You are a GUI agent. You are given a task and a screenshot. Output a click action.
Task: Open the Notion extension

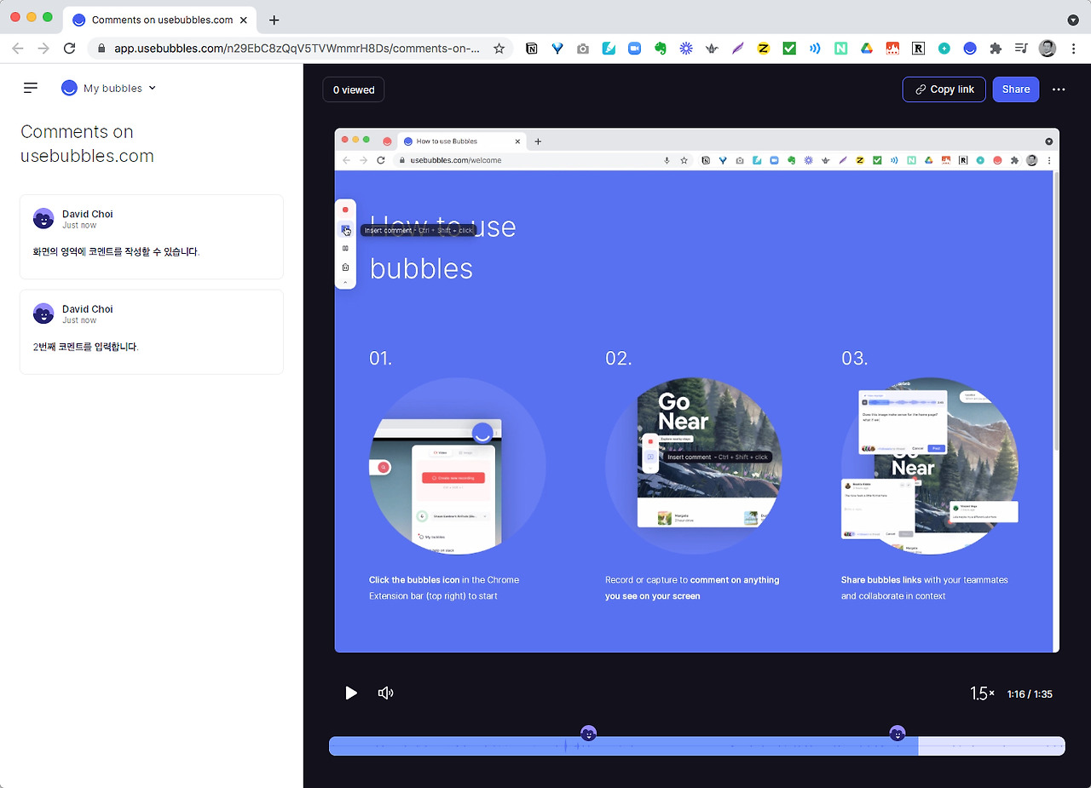(532, 49)
